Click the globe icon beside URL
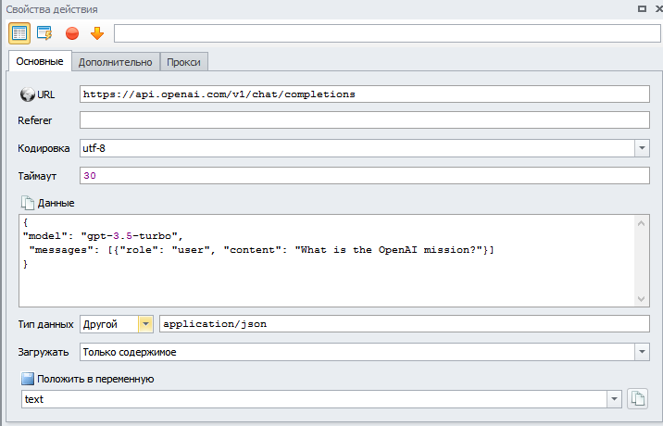 [x=27, y=94]
